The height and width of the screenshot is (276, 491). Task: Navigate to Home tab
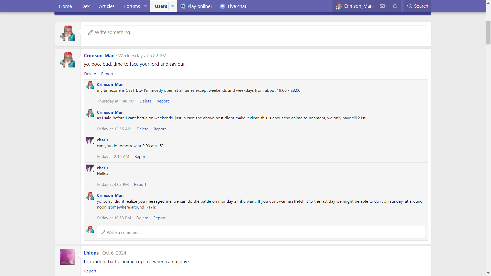click(x=65, y=6)
